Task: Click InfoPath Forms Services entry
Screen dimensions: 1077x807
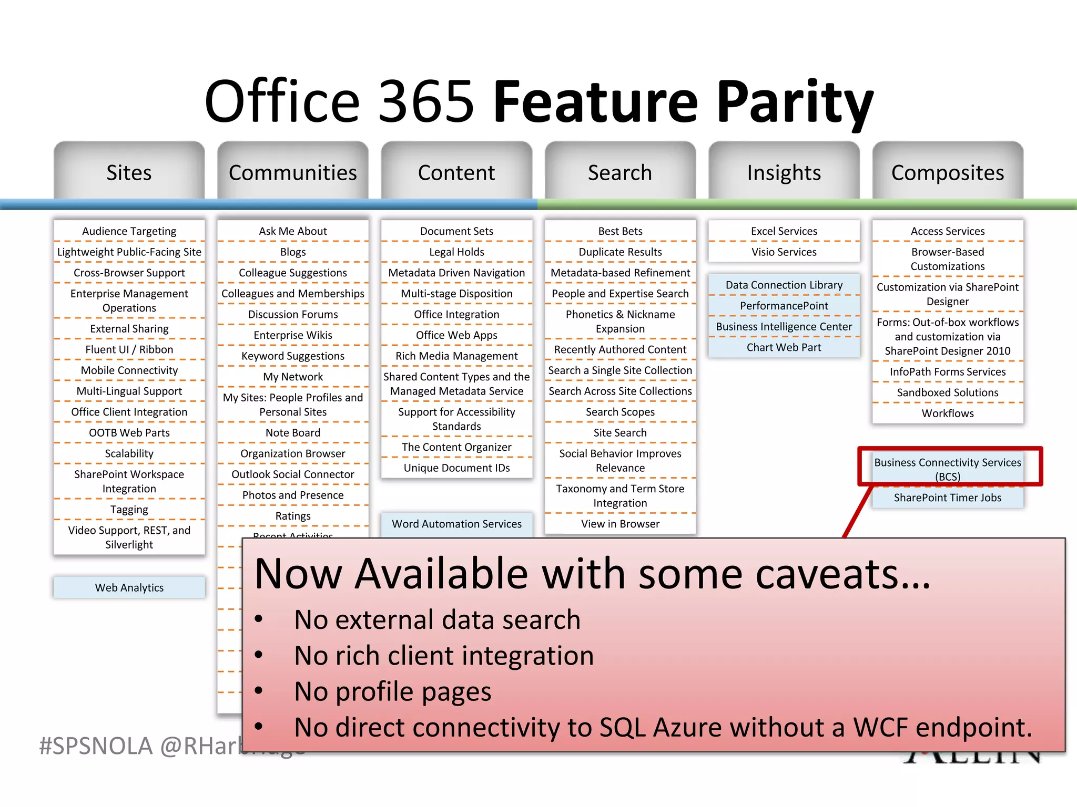Action: coord(948,371)
